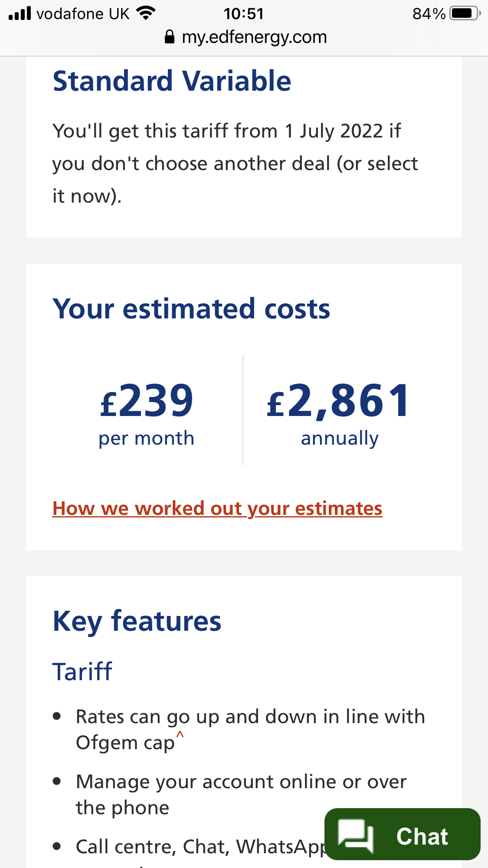The height and width of the screenshot is (868, 488).
Task: Click the Your estimated costs heading
Action: click(x=191, y=309)
